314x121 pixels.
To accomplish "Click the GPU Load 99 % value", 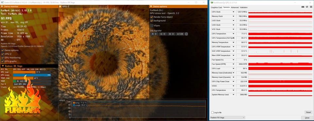I will pos(242,68).
